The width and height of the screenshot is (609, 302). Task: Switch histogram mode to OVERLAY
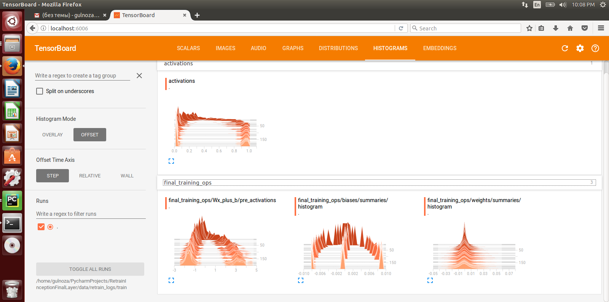[x=53, y=135]
